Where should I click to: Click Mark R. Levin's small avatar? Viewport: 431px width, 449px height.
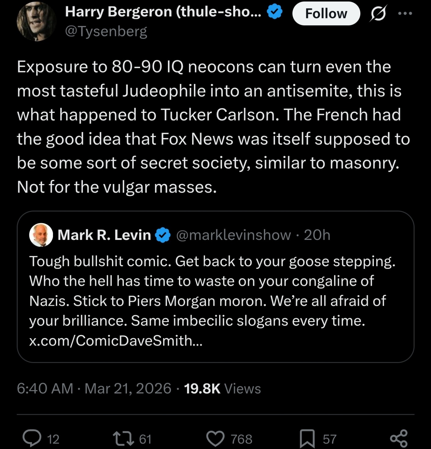coord(41,235)
